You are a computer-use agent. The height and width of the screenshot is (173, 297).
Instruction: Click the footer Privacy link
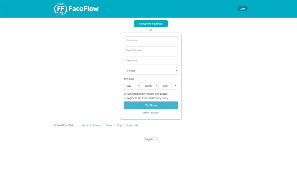(x=97, y=125)
